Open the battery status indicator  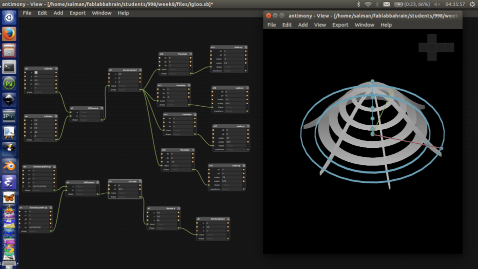(412, 5)
